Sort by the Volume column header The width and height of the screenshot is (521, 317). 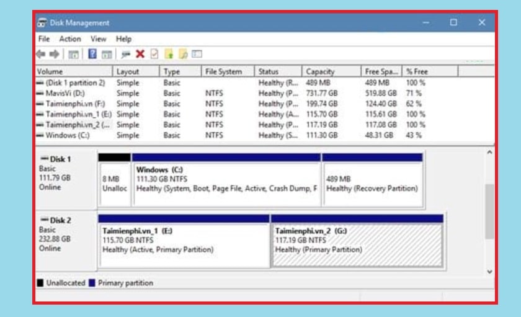pyautogui.click(x=74, y=71)
